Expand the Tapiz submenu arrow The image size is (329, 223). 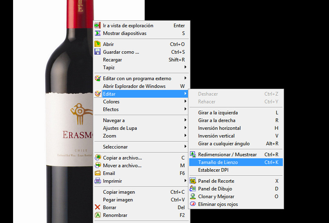(185, 68)
